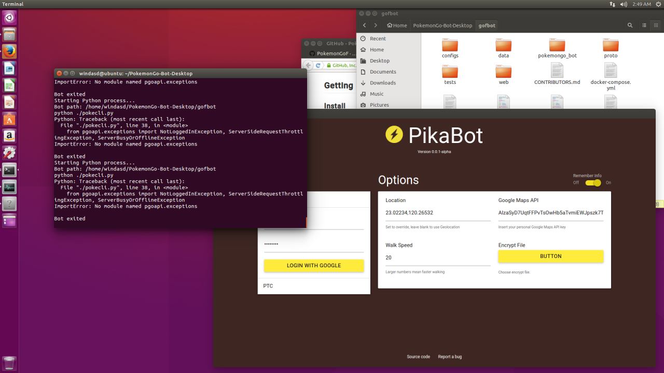Click the Walk Speed input field
This screenshot has height=373, width=664.
click(x=437, y=257)
